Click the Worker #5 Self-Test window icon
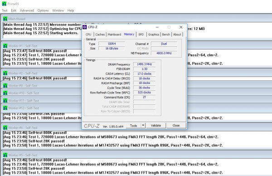Image resolution: width=272 pixels, height=176 pixels. (5, 155)
